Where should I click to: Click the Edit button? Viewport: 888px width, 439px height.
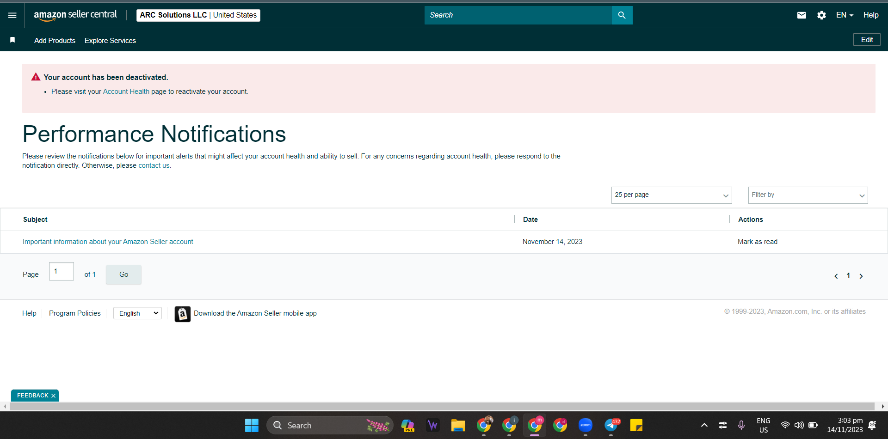867,40
